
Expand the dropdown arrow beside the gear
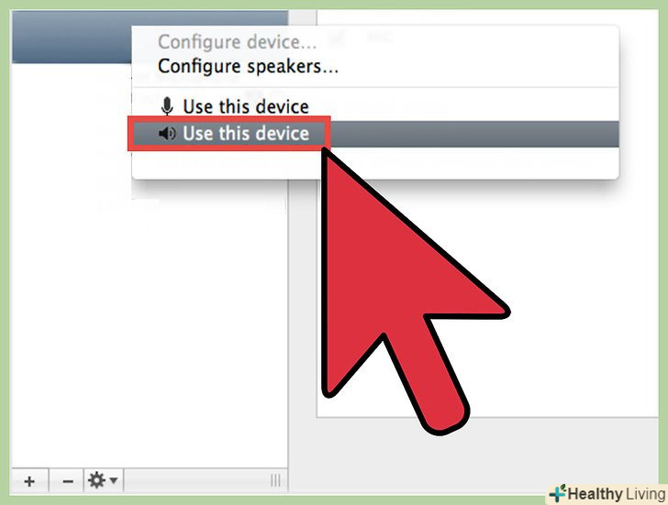[x=114, y=481]
